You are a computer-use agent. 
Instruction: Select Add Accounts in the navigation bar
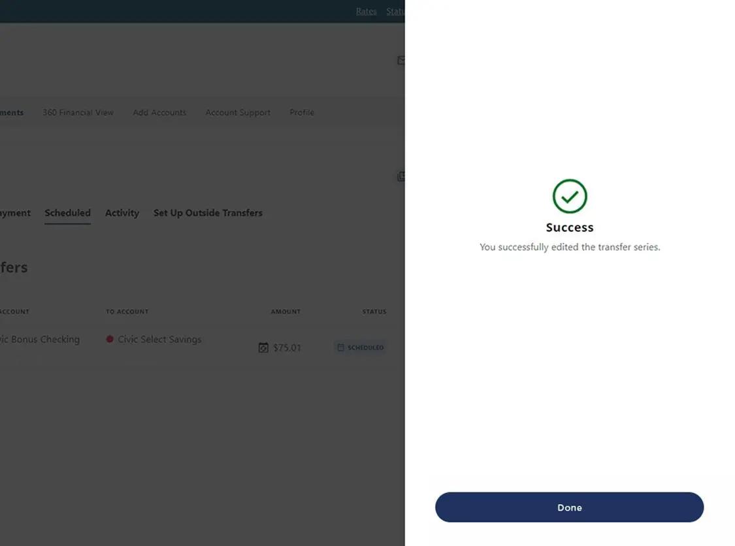click(x=159, y=112)
